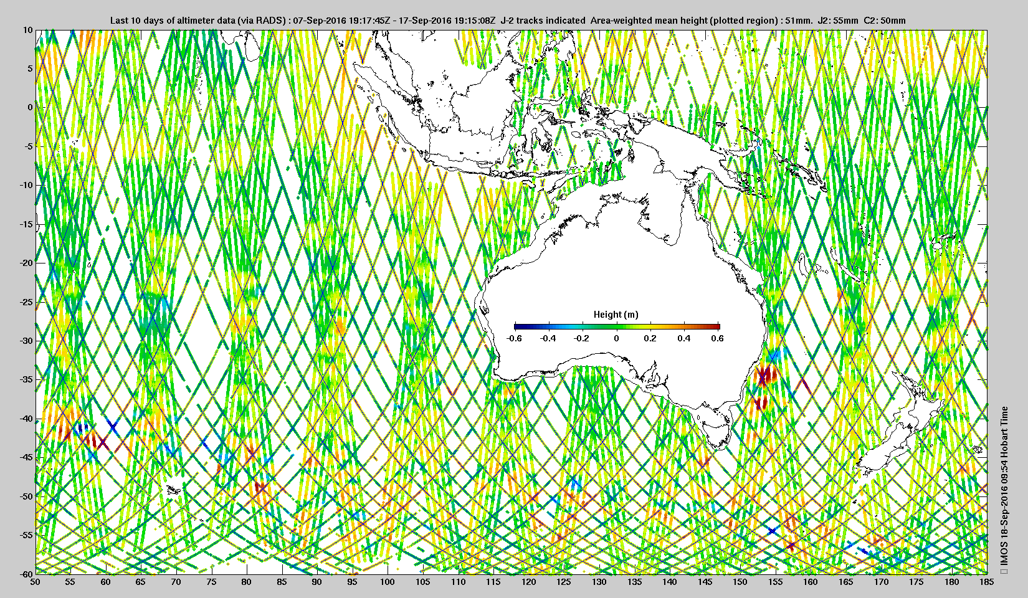
Task: Click the latitude tick label '5'
Action: click(29, 69)
